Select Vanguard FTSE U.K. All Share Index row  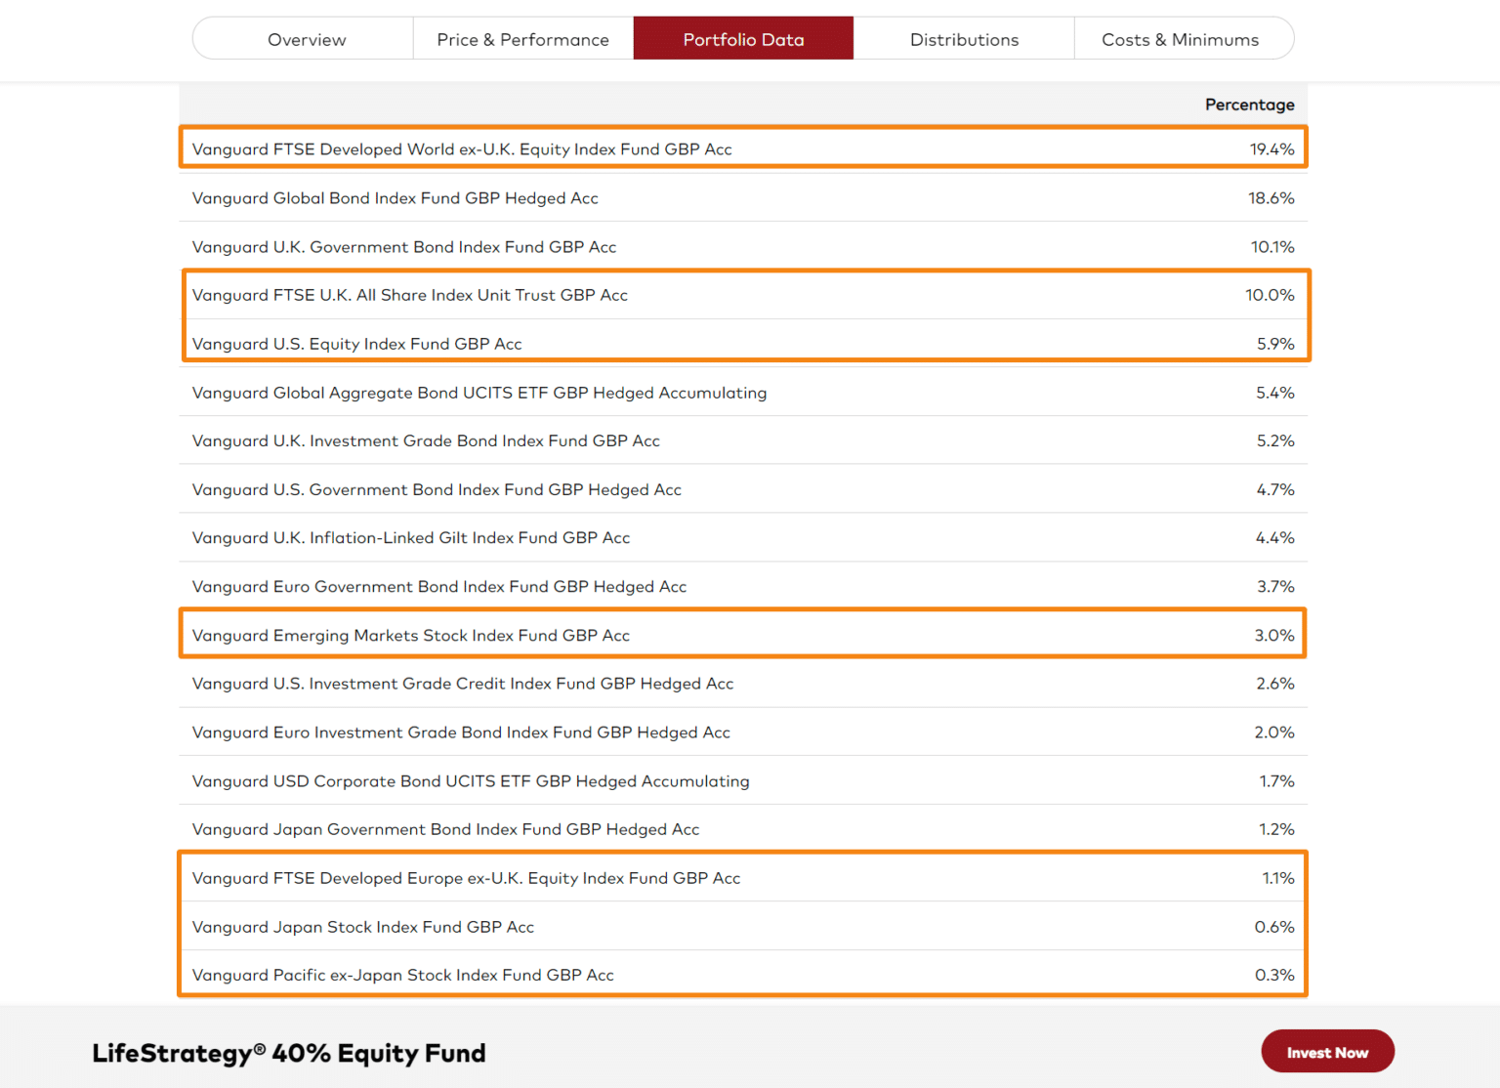743,295
